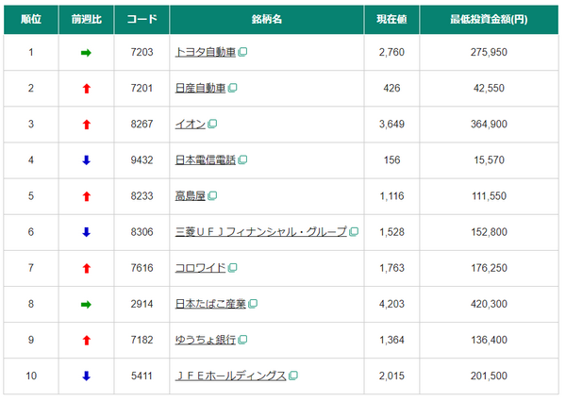This screenshot has width=566, height=401.
Task: Click the blue down arrow in JFEホールディングス row
Action: point(86,376)
